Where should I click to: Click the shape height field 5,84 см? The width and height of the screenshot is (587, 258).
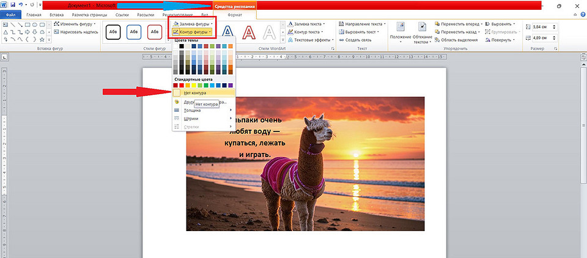click(542, 27)
